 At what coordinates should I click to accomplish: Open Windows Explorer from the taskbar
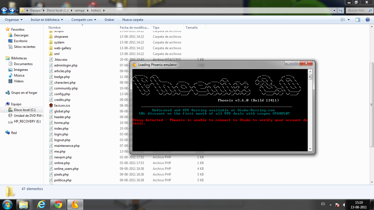[x=24, y=205]
